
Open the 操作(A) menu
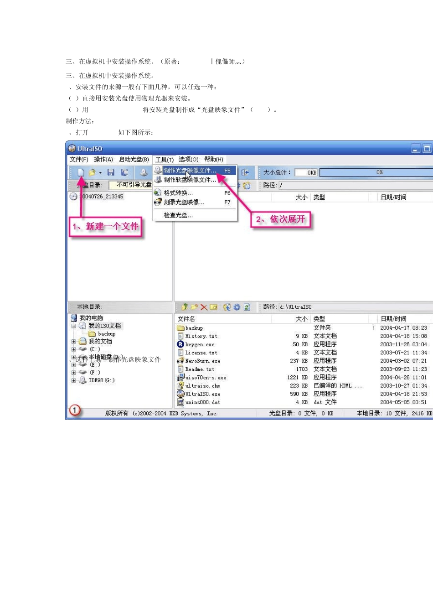pyautogui.click(x=103, y=159)
